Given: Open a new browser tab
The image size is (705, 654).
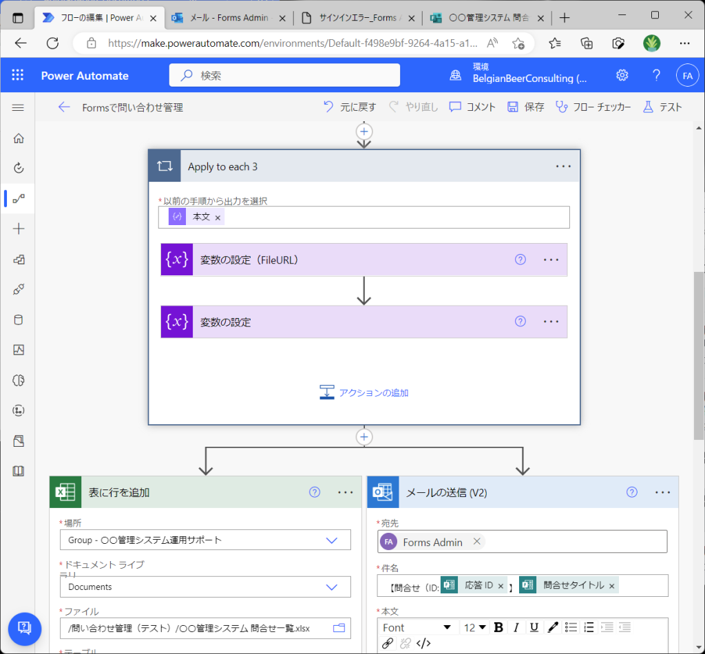Looking at the screenshot, I should coord(565,18).
